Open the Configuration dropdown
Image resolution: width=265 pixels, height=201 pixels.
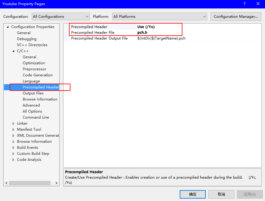[61, 17]
